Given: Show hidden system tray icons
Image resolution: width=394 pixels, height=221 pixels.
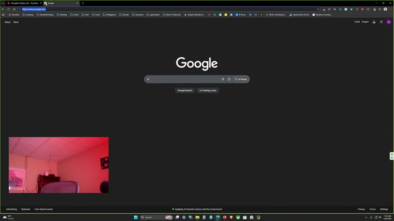Looking at the screenshot, I should [366, 217].
